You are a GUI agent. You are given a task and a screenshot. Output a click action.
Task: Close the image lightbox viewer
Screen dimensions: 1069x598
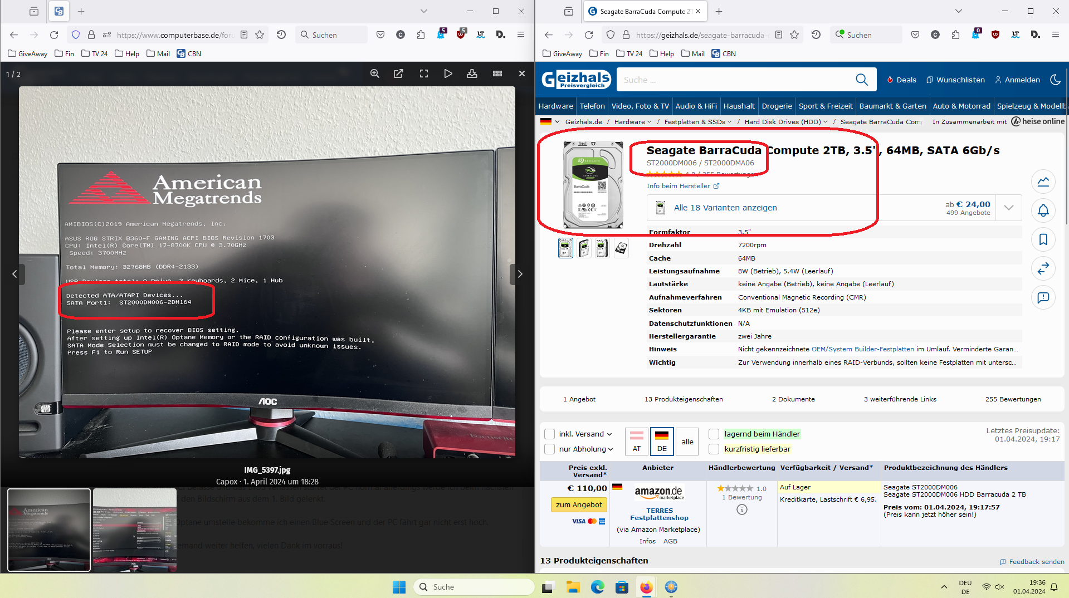(522, 73)
